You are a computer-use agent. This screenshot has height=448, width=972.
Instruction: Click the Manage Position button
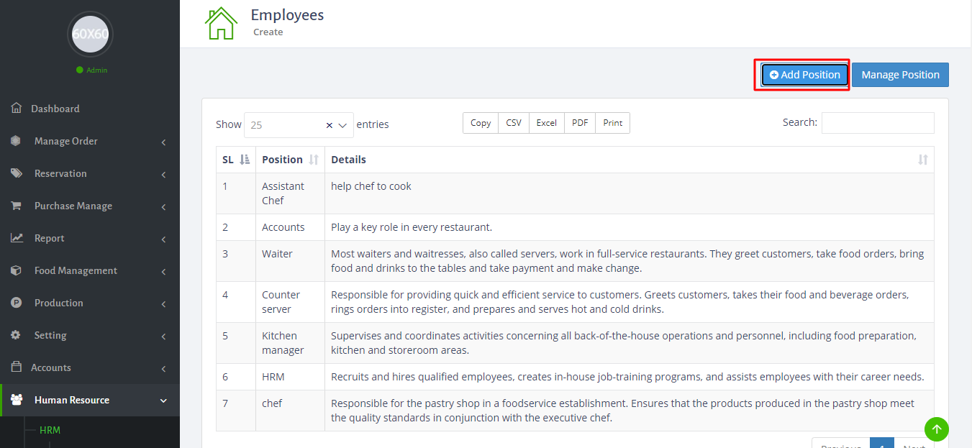click(x=900, y=75)
